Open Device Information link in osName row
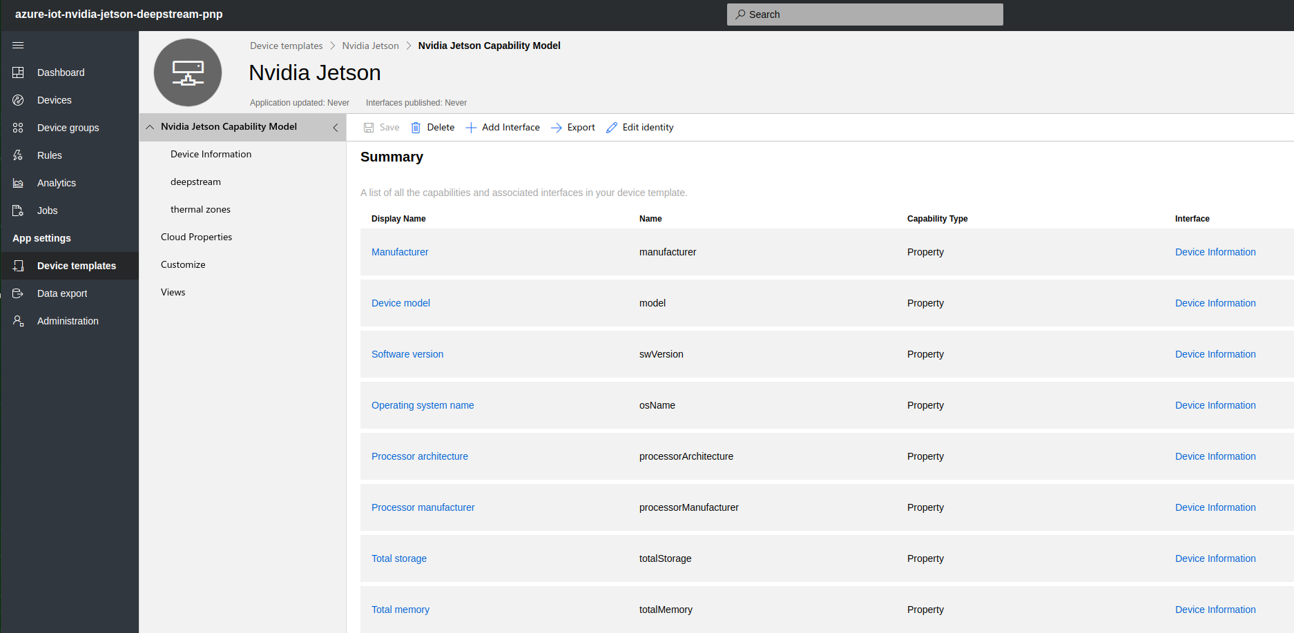 point(1215,405)
